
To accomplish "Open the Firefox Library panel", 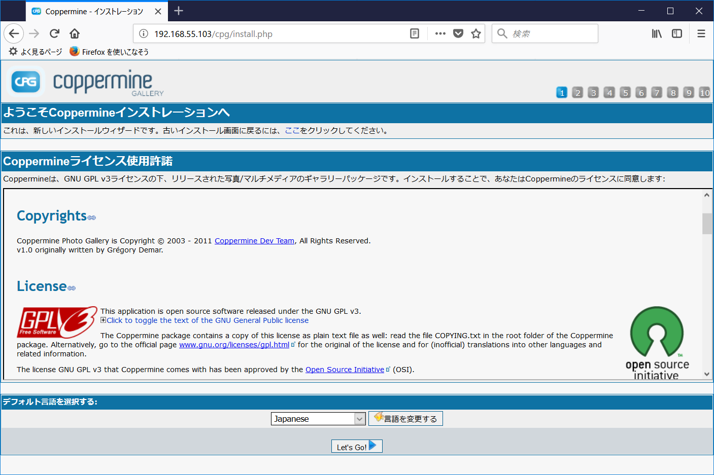I will 656,33.
